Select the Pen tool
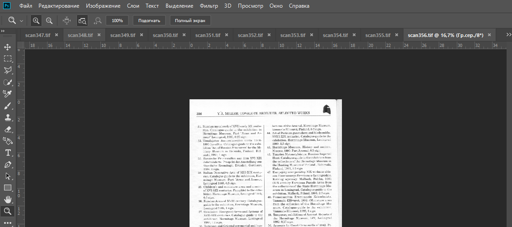The image size is (512, 227). point(8,164)
